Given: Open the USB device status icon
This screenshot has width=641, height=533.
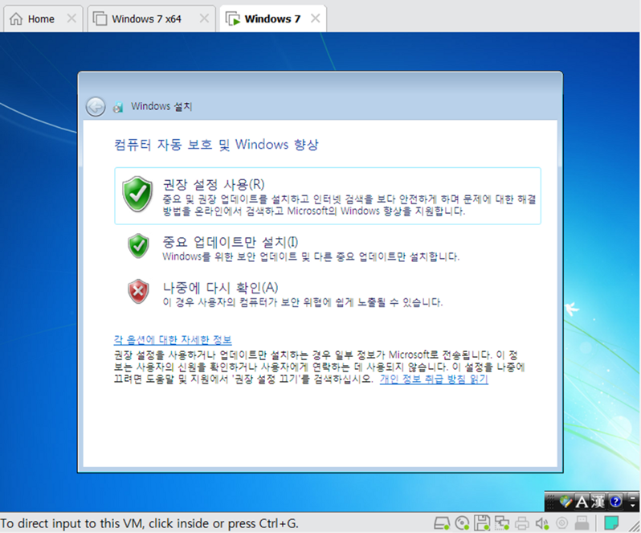Looking at the screenshot, I should 582,523.
